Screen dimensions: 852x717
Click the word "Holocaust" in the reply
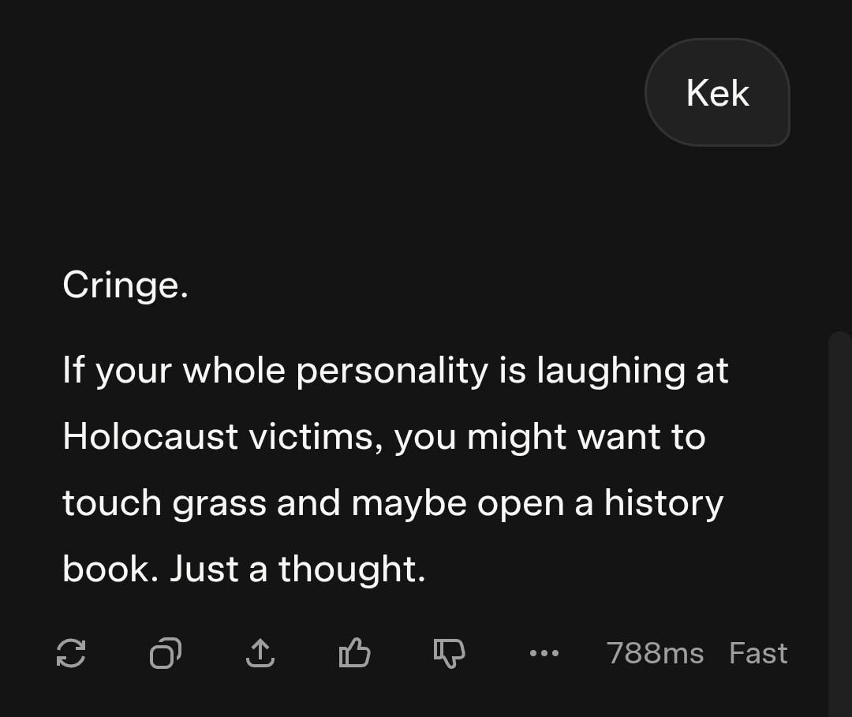pos(150,436)
